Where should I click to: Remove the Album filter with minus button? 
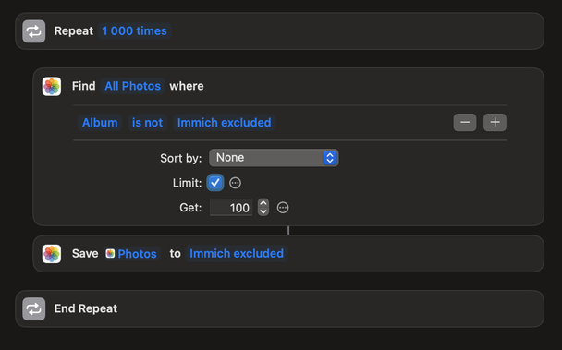coord(465,123)
